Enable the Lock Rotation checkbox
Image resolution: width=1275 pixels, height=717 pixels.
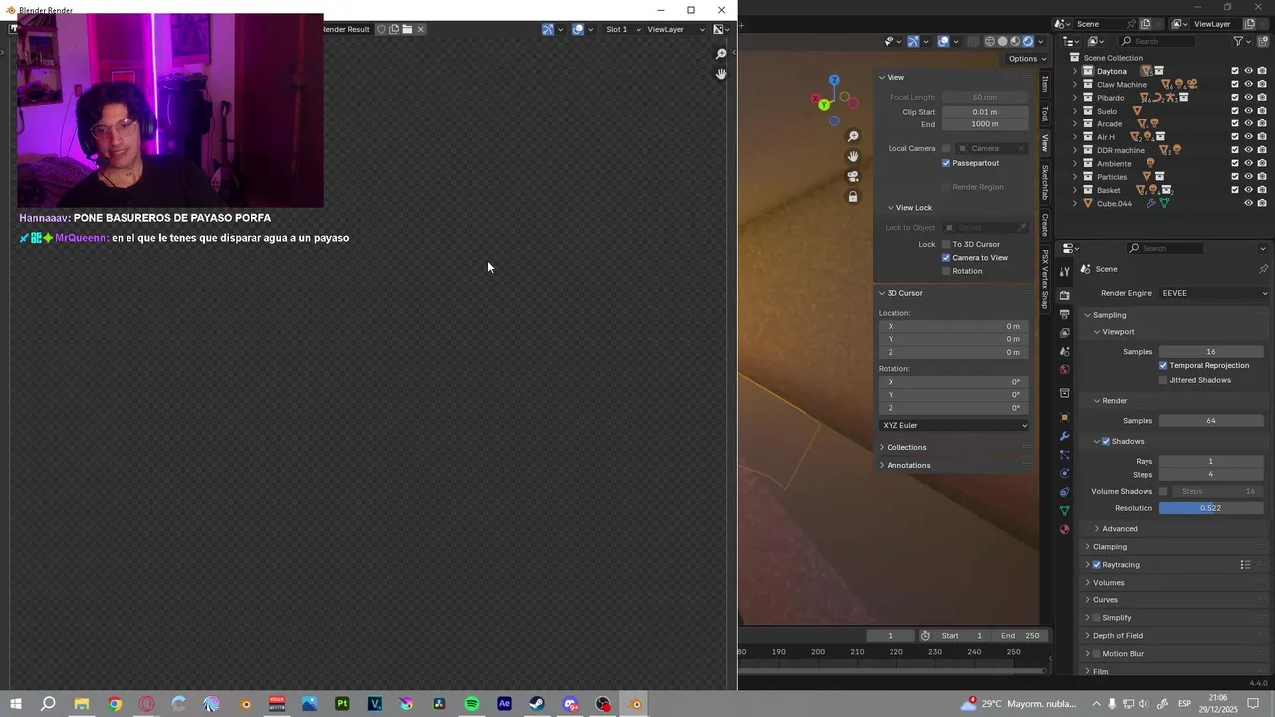(946, 271)
